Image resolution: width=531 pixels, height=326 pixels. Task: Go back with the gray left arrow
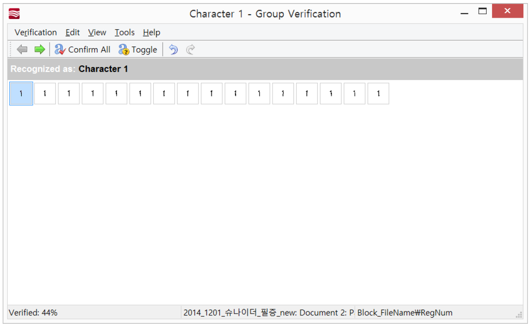(x=22, y=50)
